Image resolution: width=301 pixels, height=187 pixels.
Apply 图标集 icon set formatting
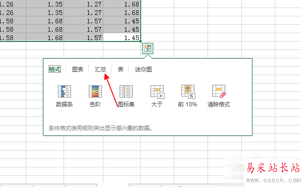[x=126, y=96]
